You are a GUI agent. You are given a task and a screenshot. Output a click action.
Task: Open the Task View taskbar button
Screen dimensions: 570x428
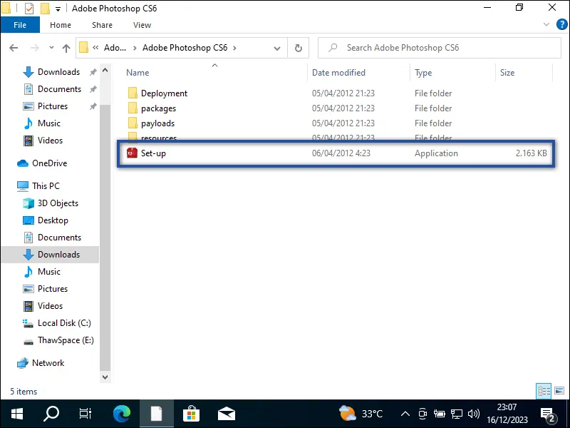click(x=85, y=413)
